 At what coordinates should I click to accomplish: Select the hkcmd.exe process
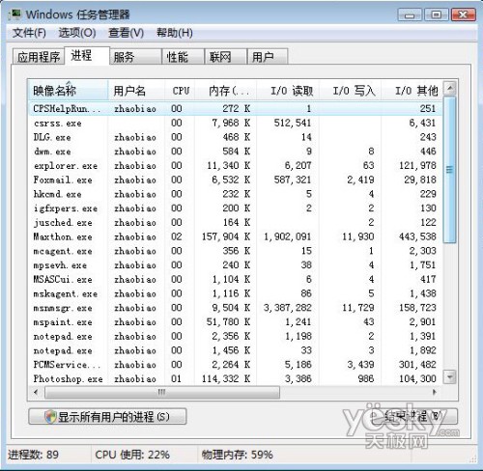click(235, 194)
